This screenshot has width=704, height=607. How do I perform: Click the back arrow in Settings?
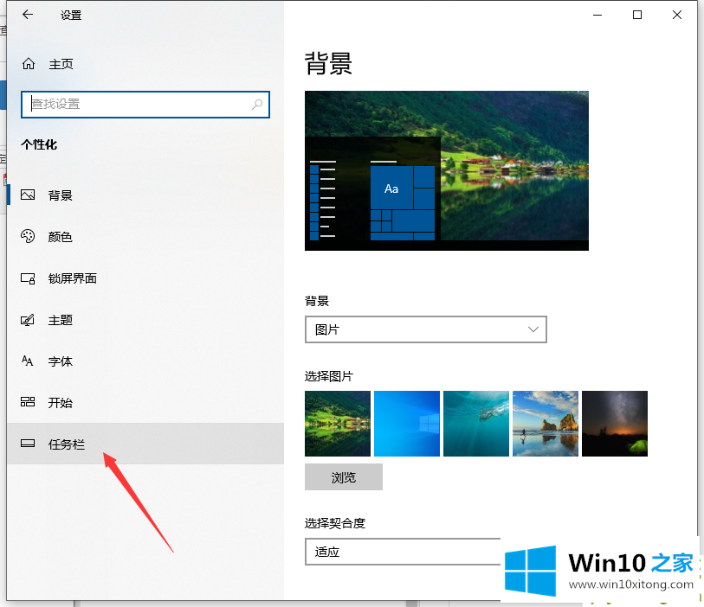[28, 15]
